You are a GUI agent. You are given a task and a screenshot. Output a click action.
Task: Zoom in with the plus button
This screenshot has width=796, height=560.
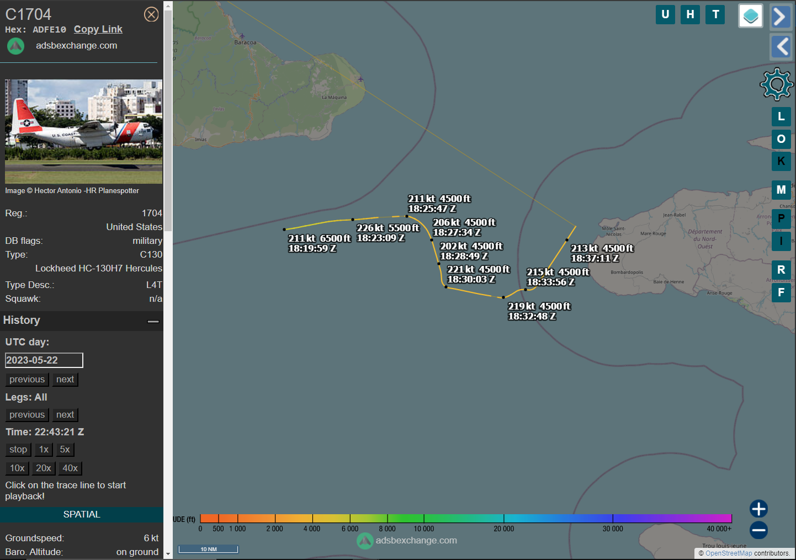(x=758, y=509)
